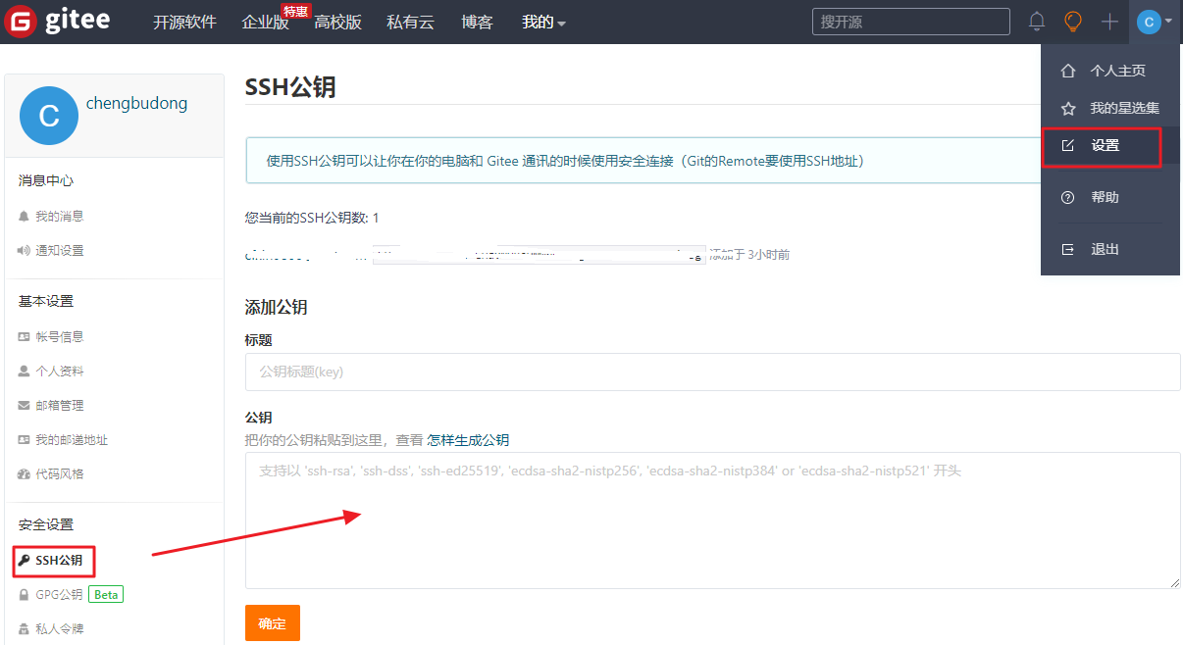Image resolution: width=1183 pixels, height=645 pixels.
Task: Go to 开源软件 in top navigation
Action: tap(184, 22)
